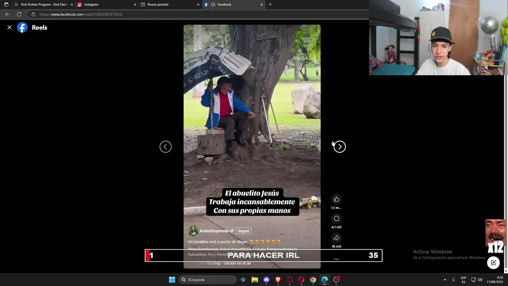Click the #abuelitos hashtag
This screenshot has height=286, width=508.
tap(197, 254)
